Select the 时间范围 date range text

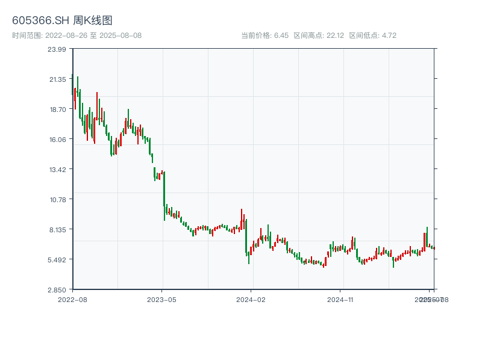[x=77, y=35]
